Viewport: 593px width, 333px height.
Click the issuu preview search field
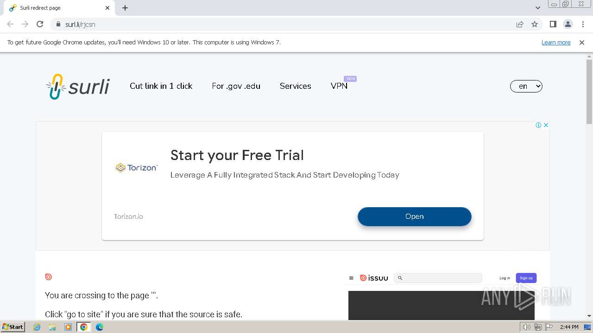pyautogui.click(x=438, y=278)
